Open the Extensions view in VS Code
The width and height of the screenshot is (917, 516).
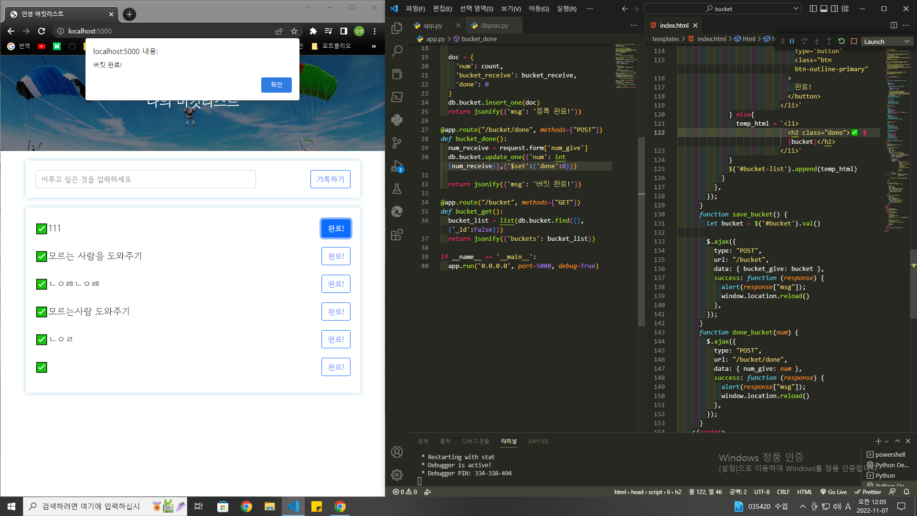pos(396,235)
